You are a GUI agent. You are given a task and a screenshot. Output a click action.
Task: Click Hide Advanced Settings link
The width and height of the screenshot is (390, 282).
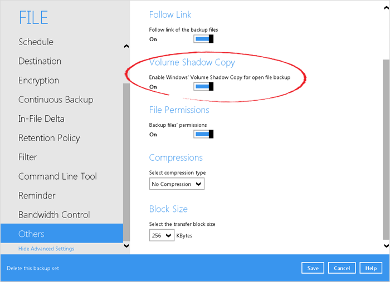[46, 249]
